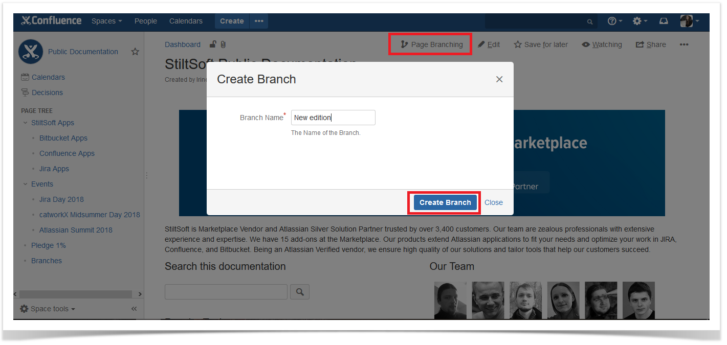
Task: Click the fifth team member photo
Action: click(x=601, y=301)
